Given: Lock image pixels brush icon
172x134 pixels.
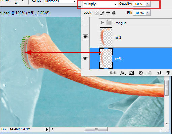Looking at the screenshot, I should click(102, 13).
